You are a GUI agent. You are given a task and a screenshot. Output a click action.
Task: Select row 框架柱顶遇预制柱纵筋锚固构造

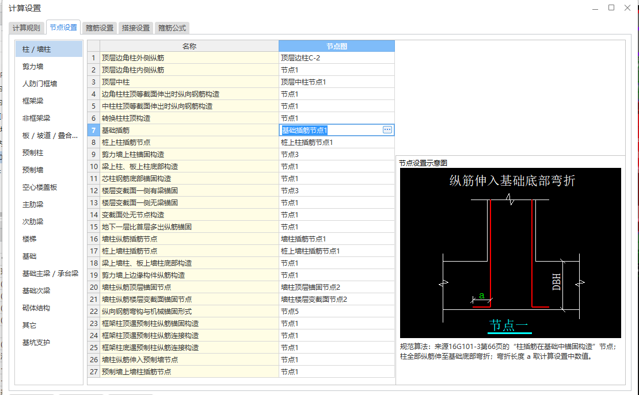(x=189, y=323)
